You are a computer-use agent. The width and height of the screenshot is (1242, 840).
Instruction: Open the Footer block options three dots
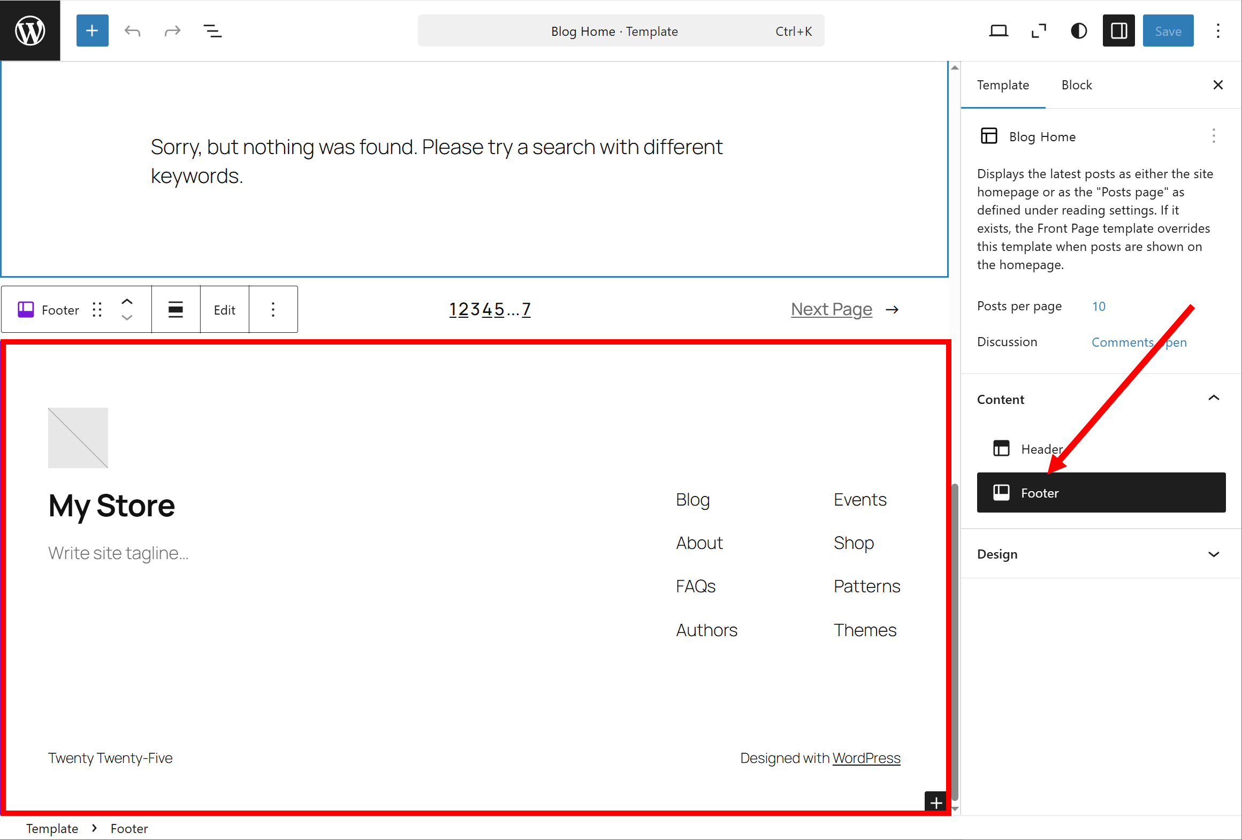pyautogui.click(x=273, y=310)
